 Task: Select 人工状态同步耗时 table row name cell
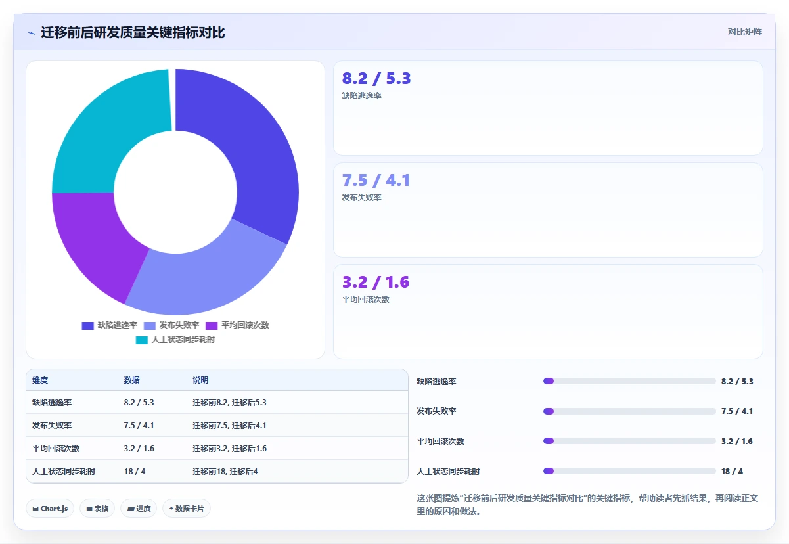64,472
